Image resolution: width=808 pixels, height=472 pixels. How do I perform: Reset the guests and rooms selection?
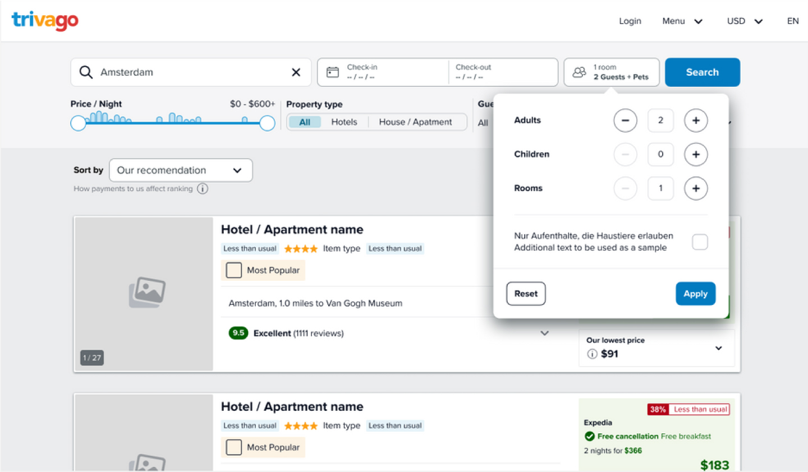coord(526,294)
